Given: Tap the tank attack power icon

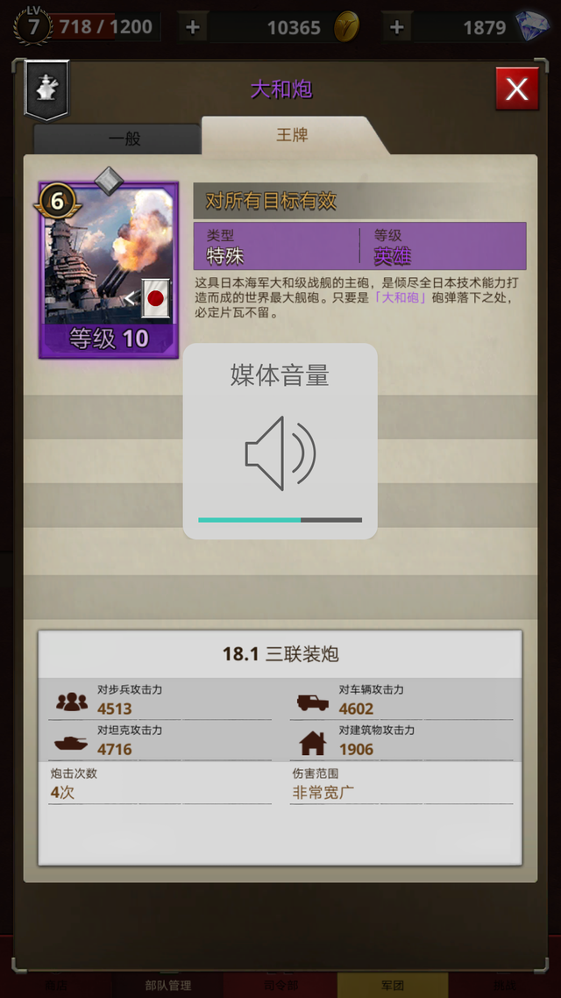Looking at the screenshot, I should (x=71, y=743).
